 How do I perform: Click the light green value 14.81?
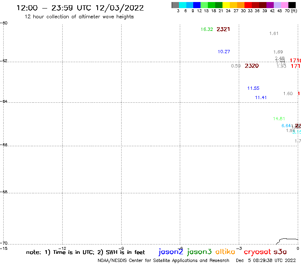click(279, 119)
